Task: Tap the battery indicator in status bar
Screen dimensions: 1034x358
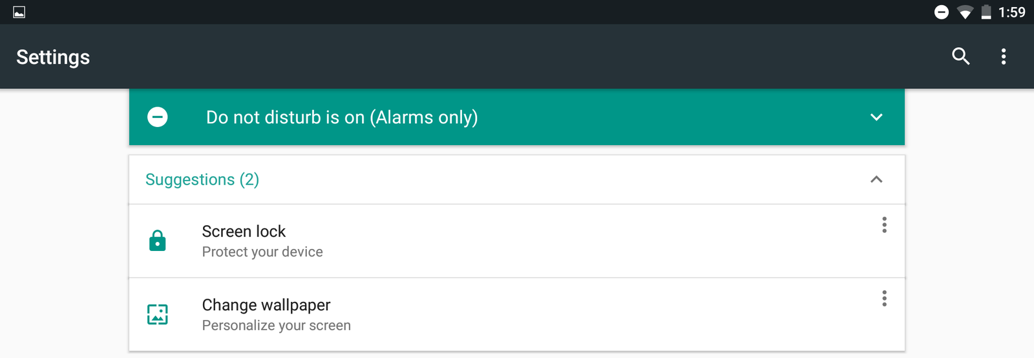Action: coord(986,12)
